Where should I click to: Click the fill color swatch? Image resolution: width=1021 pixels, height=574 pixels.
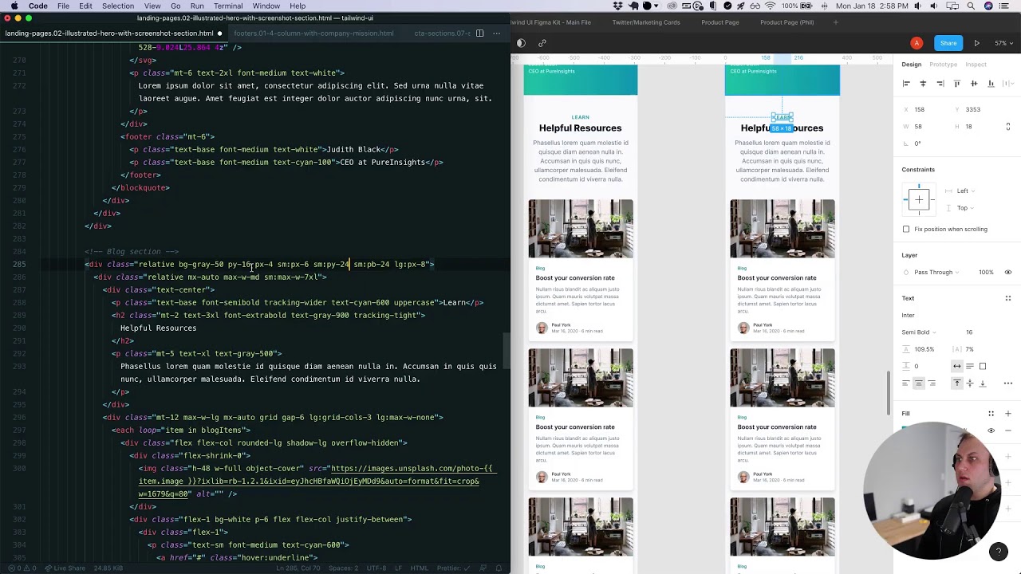pos(903,428)
